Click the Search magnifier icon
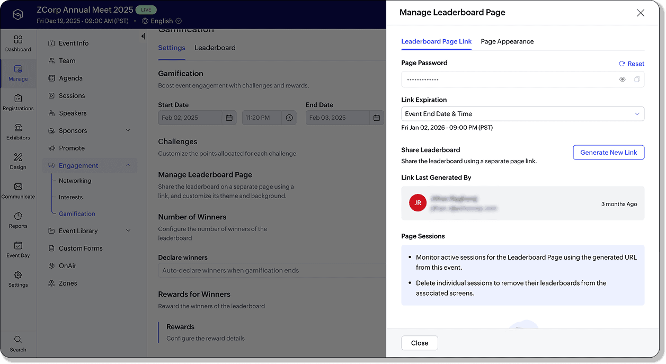Screen dimensions: 666x364 point(18,340)
